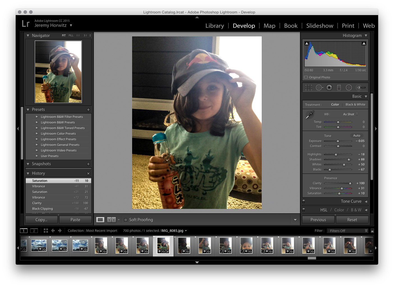Screen dimensions: 393x287
Task: Switch Treatment to Black & White
Action: pos(355,104)
